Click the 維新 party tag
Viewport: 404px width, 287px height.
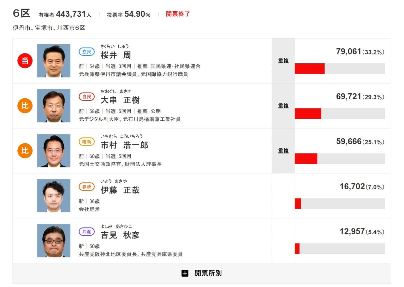click(x=86, y=142)
